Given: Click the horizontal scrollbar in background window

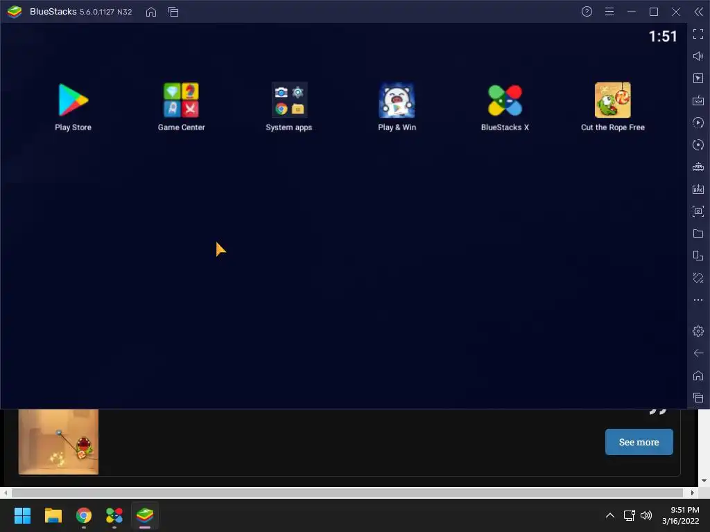Looking at the screenshot, I should click(347, 493).
